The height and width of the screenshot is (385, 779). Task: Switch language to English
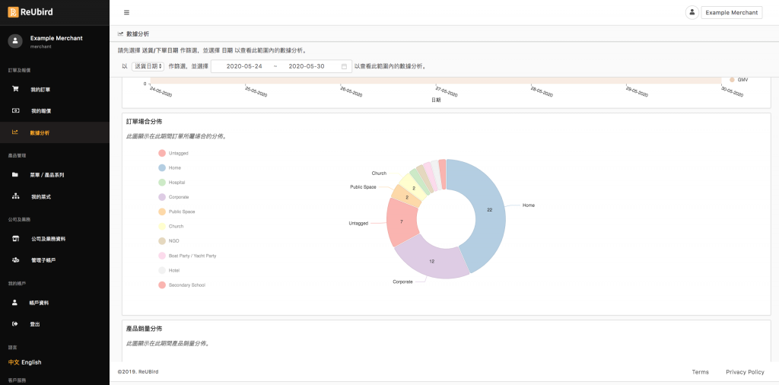(31, 362)
